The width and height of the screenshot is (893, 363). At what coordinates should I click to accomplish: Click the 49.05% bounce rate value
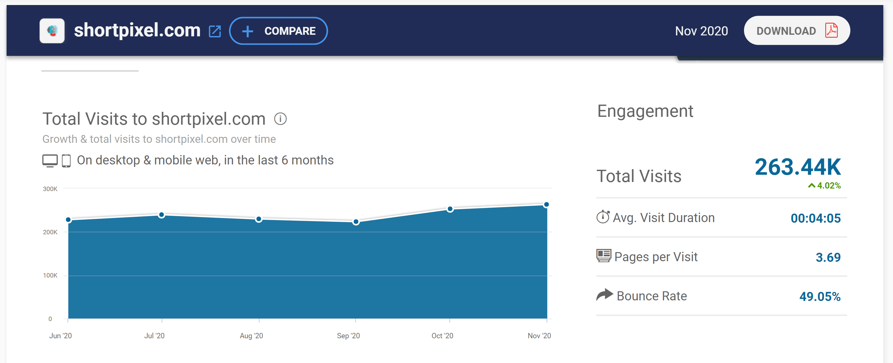820,296
